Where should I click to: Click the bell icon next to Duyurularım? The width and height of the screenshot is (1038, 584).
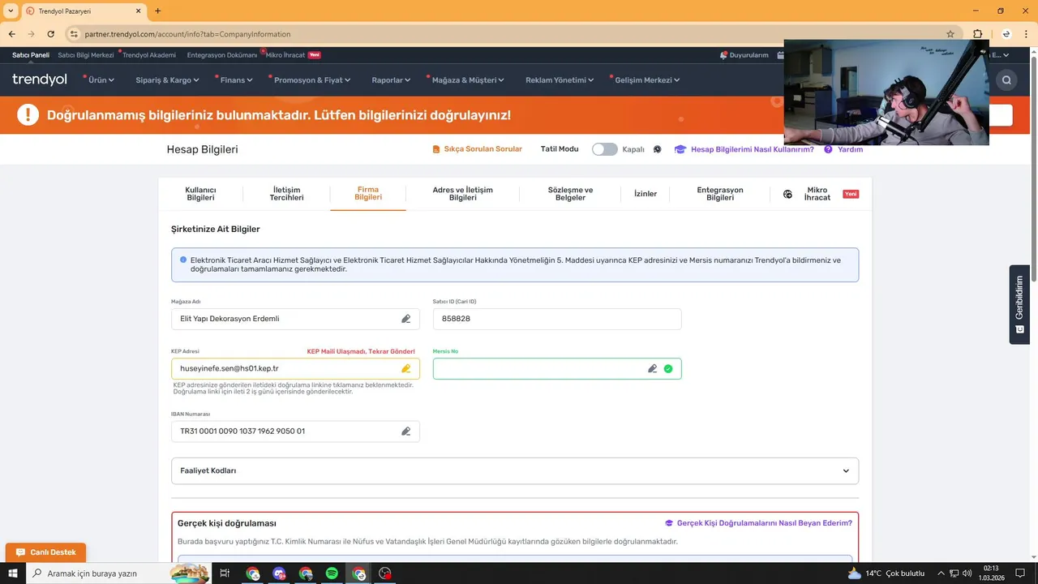(x=723, y=55)
